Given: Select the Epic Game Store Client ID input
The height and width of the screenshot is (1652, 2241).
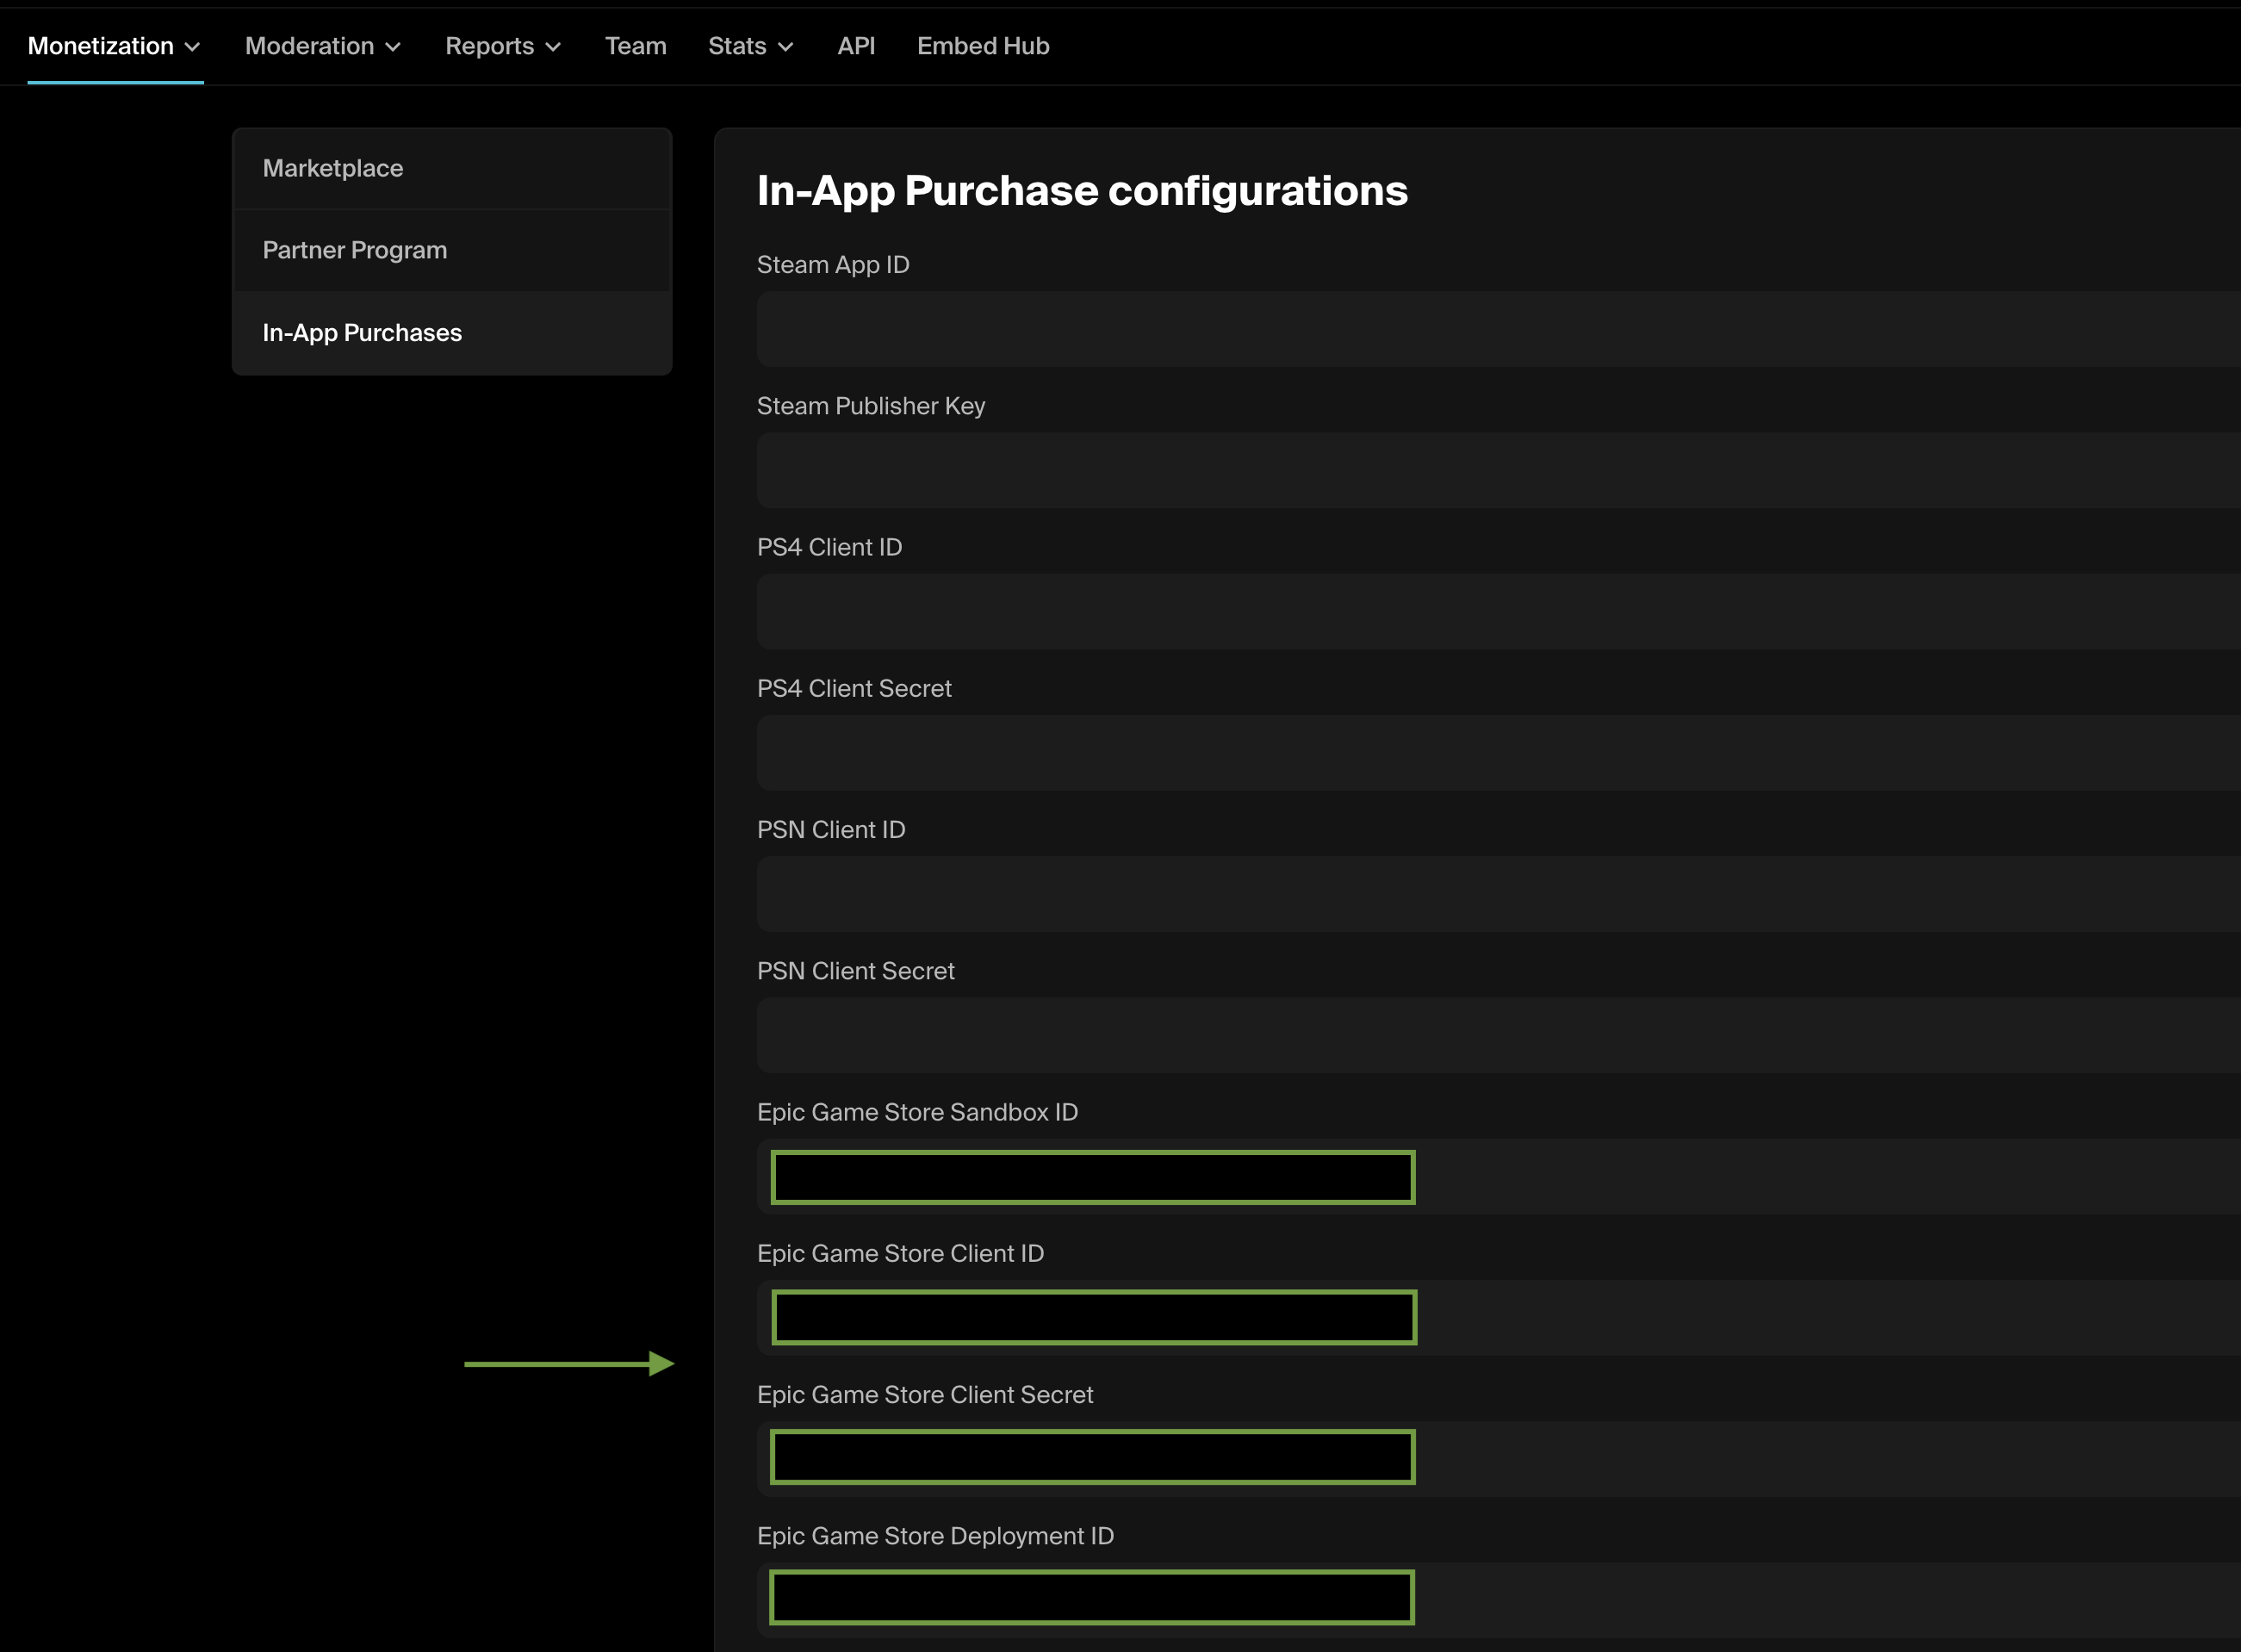Looking at the screenshot, I should 1092,1317.
